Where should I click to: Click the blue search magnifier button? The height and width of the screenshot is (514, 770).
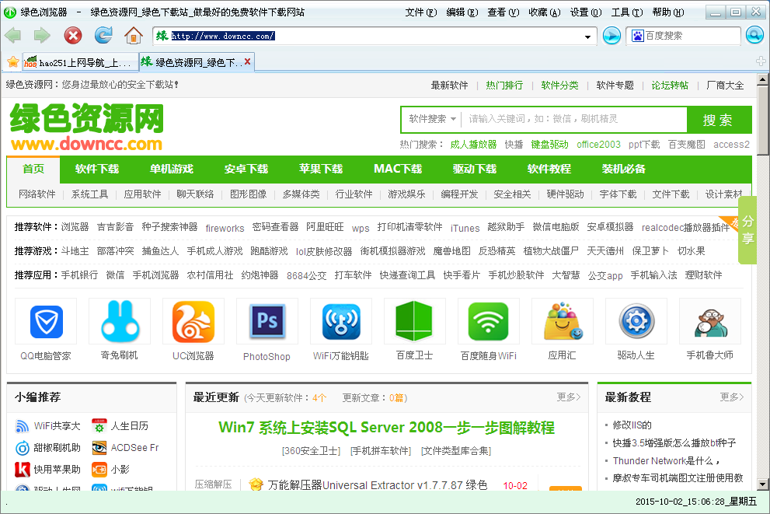[x=754, y=35]
